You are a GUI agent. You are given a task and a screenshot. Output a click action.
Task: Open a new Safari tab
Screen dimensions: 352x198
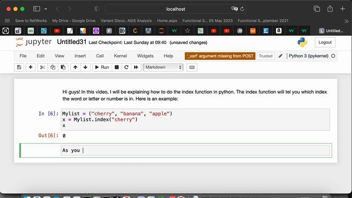(x=343, y=9)
